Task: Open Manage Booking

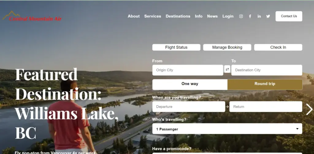Action: click(x=227, y=47)
